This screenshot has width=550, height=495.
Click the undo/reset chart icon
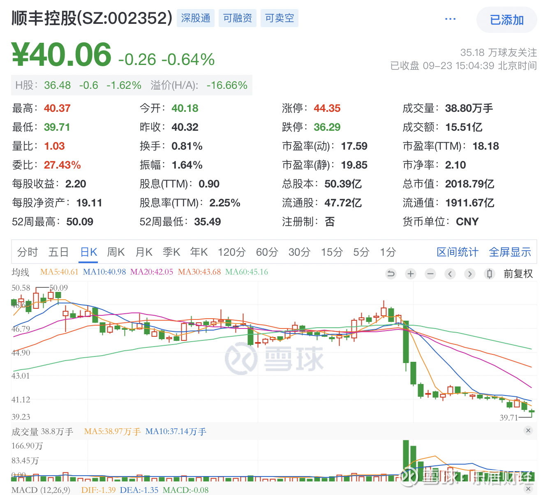click(391, 274)
